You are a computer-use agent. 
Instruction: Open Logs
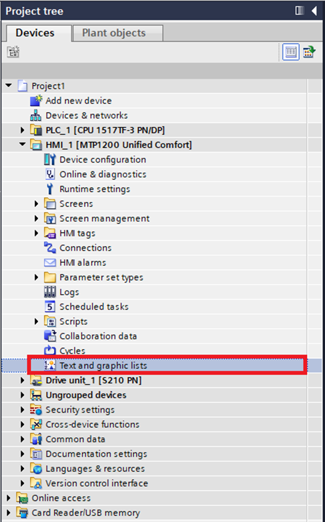tap(69, 292)
